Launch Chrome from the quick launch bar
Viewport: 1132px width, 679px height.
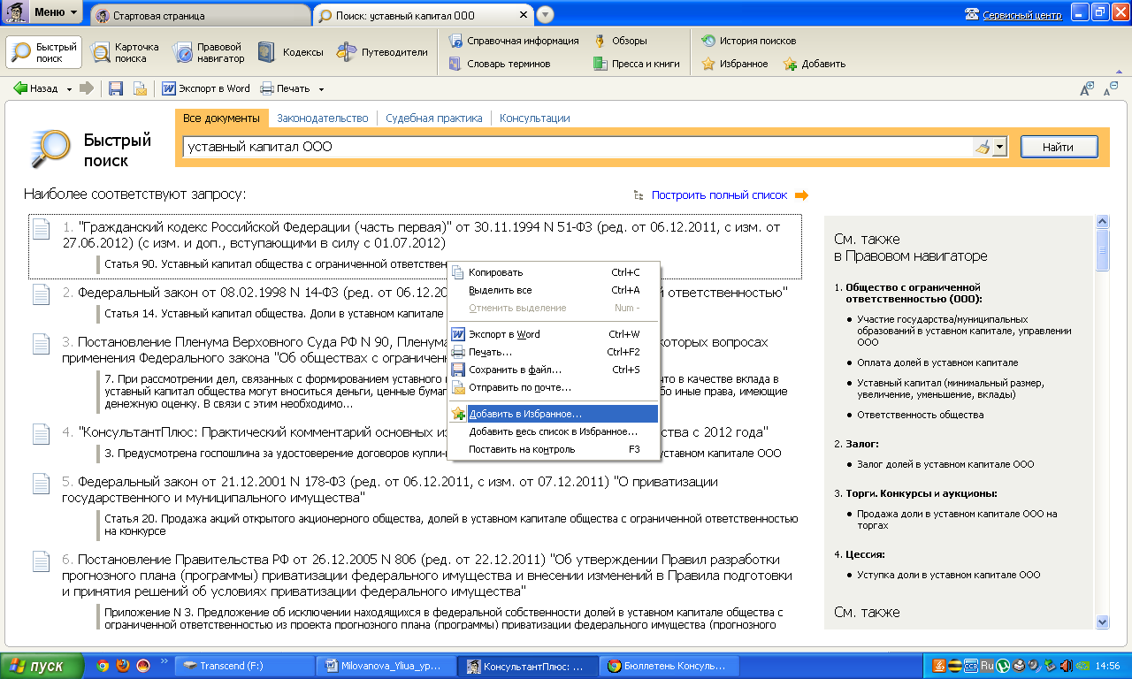click(103, 666)
